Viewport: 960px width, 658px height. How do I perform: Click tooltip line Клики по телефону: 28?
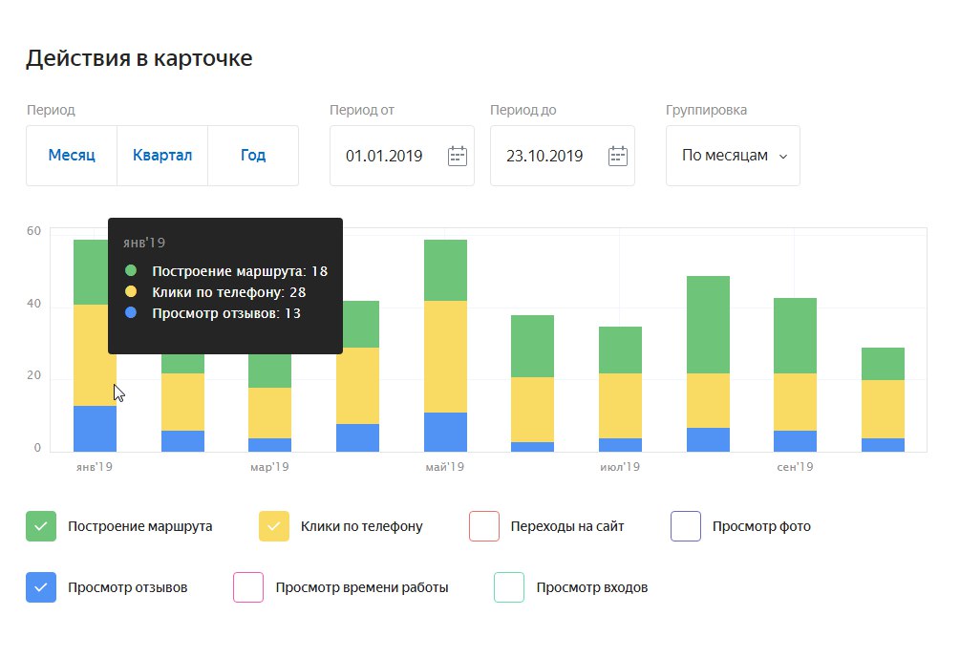[215, 292]
